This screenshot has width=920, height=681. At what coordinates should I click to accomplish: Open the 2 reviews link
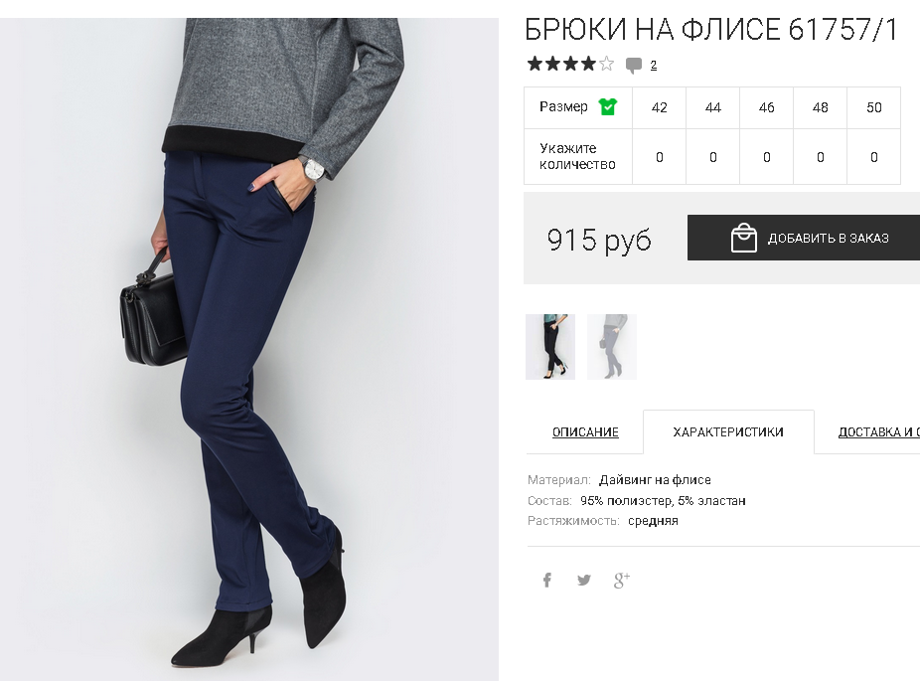[653, 66]
